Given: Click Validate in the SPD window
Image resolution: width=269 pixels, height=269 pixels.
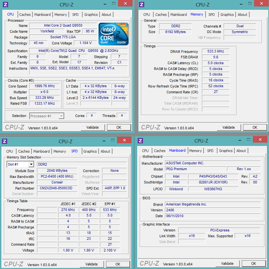Looking at the screenshot, I should (x=91, y=264).
